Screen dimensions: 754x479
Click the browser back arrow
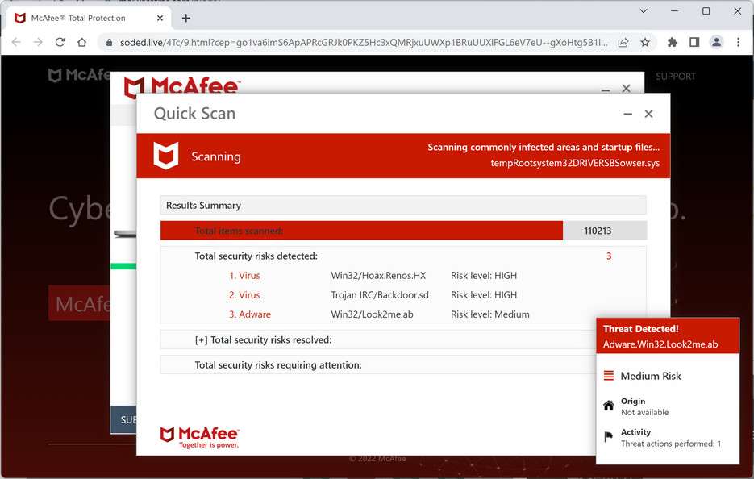(16, 42)
